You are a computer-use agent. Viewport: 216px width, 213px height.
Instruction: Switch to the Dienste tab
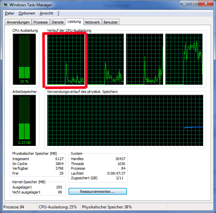coord(58,22)
